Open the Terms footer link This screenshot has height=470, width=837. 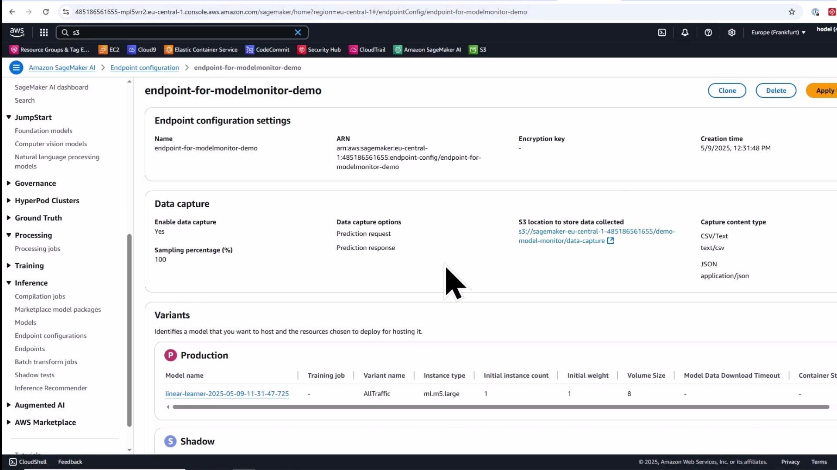(819, 462)
